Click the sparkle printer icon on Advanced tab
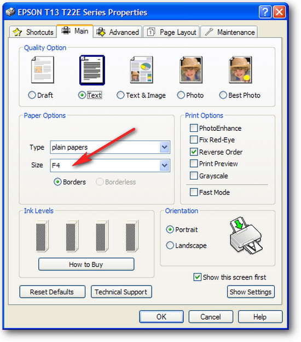The height and width of the screenshot is (342, 301). pos(101,32)
